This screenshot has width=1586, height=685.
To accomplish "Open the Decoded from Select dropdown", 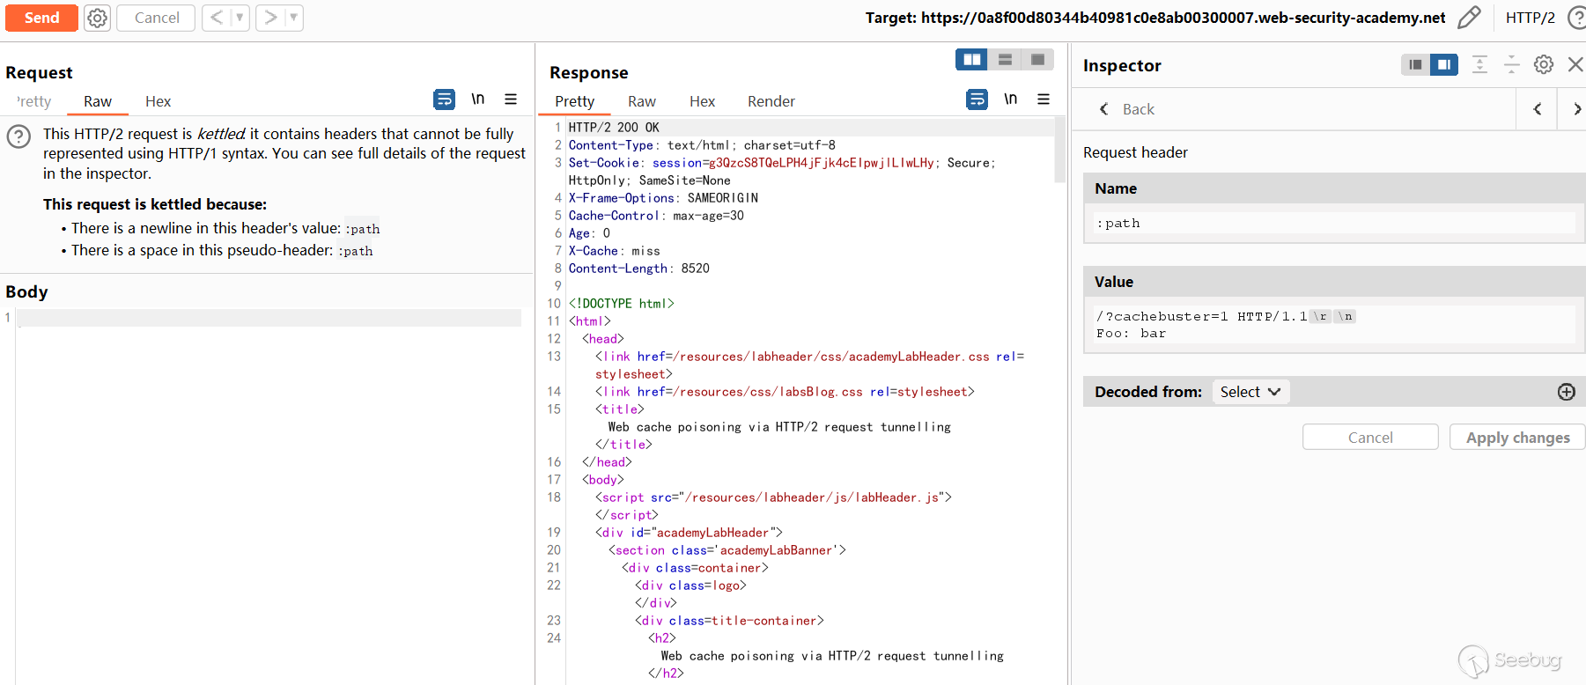I will (x=1250, y=392).
